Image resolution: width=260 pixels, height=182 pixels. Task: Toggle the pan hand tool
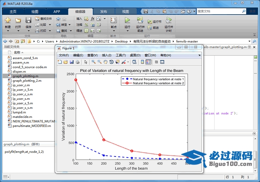tap(105, 62)
